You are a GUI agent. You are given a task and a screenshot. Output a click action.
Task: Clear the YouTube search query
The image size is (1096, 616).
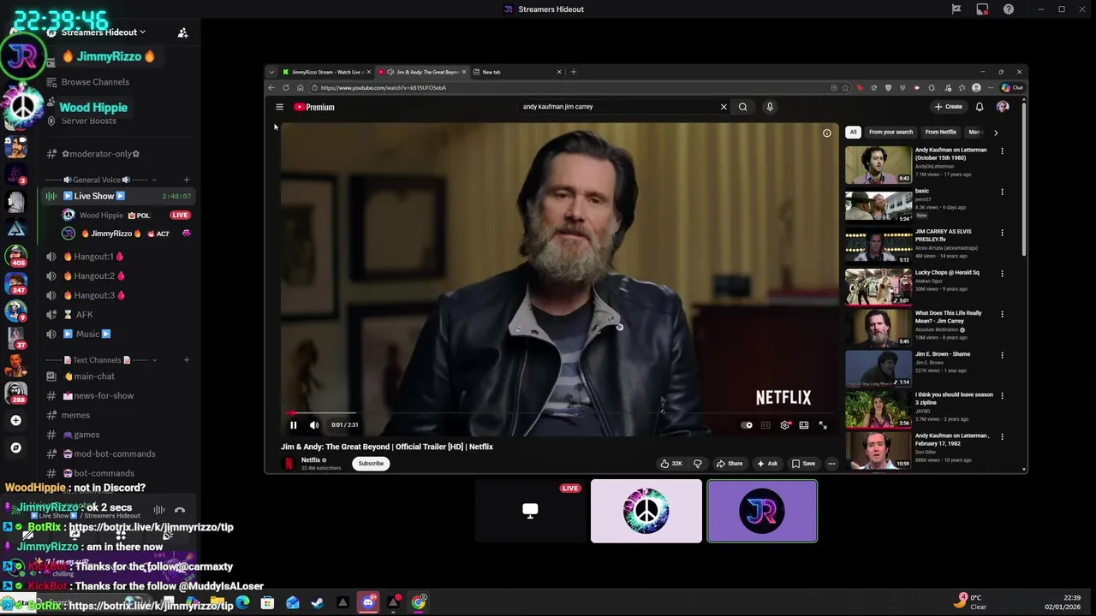point(724,107)
